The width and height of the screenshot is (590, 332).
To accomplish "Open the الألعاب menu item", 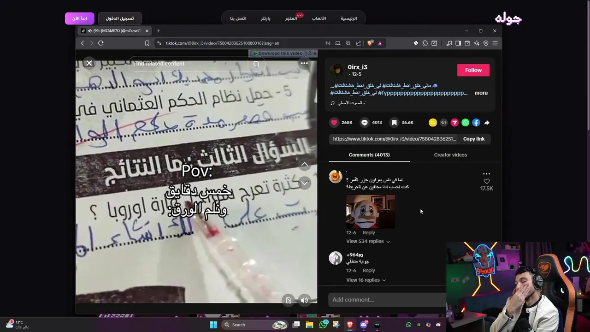I will pos(319,18).
